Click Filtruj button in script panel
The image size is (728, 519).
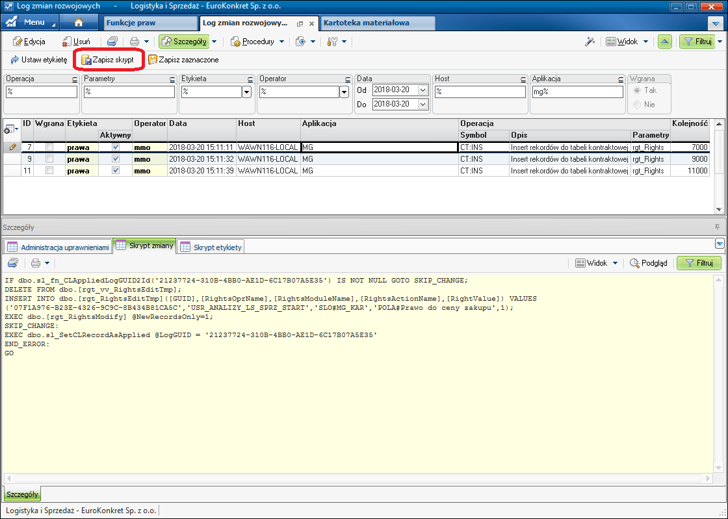coord(699,264)
